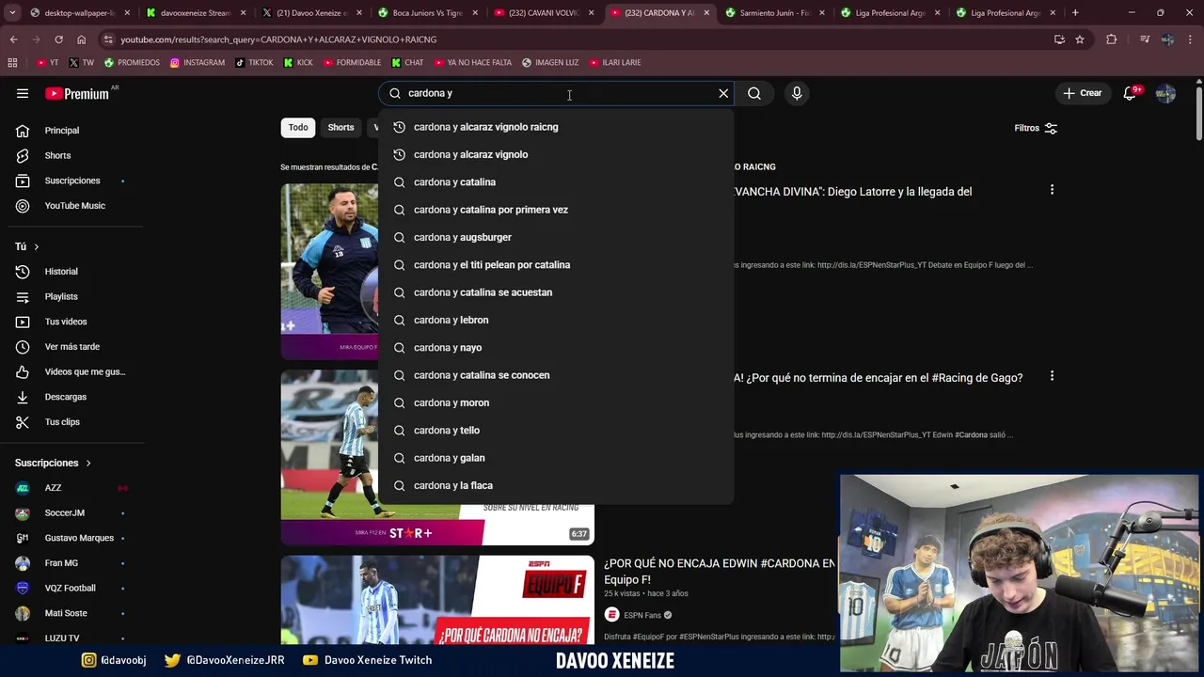
Task: Open the KICK bookmark
Action: click(x=298, y=62)
